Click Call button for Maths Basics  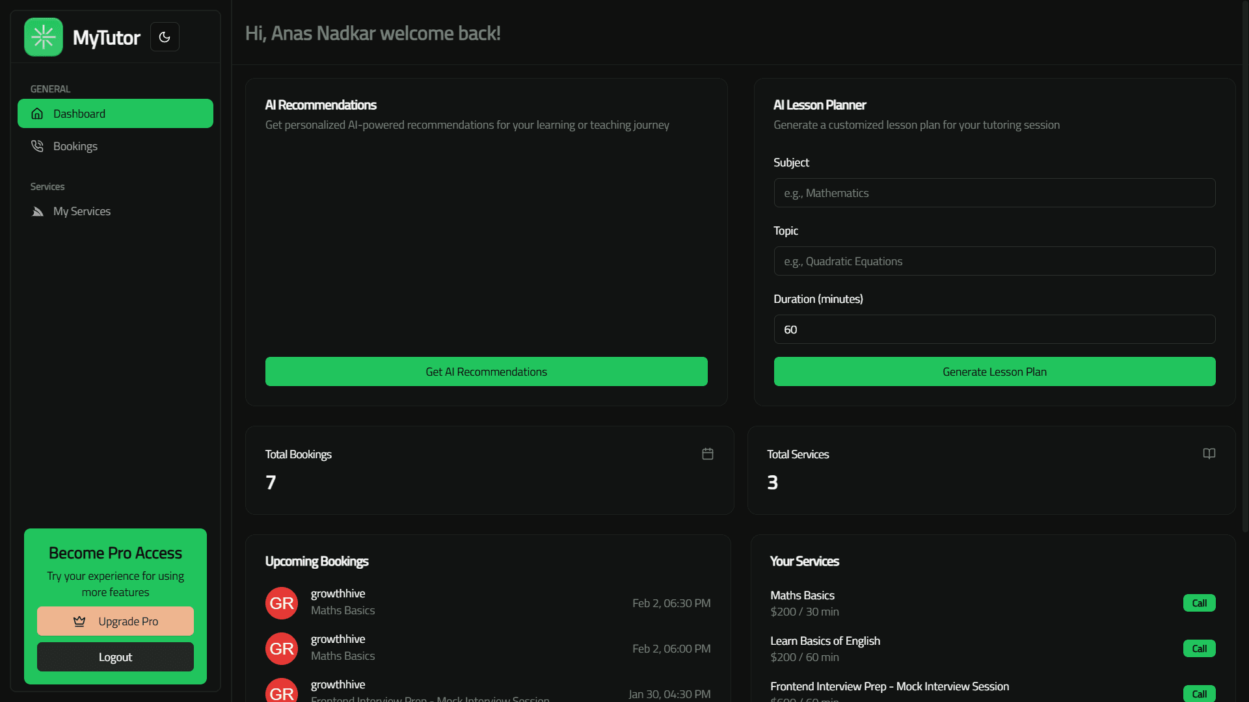pos(1199,603)
